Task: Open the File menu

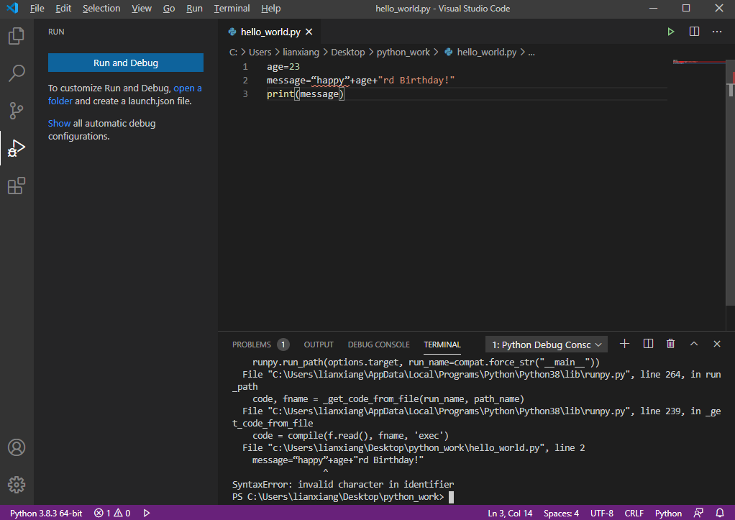Action: (x=37, y=9)
